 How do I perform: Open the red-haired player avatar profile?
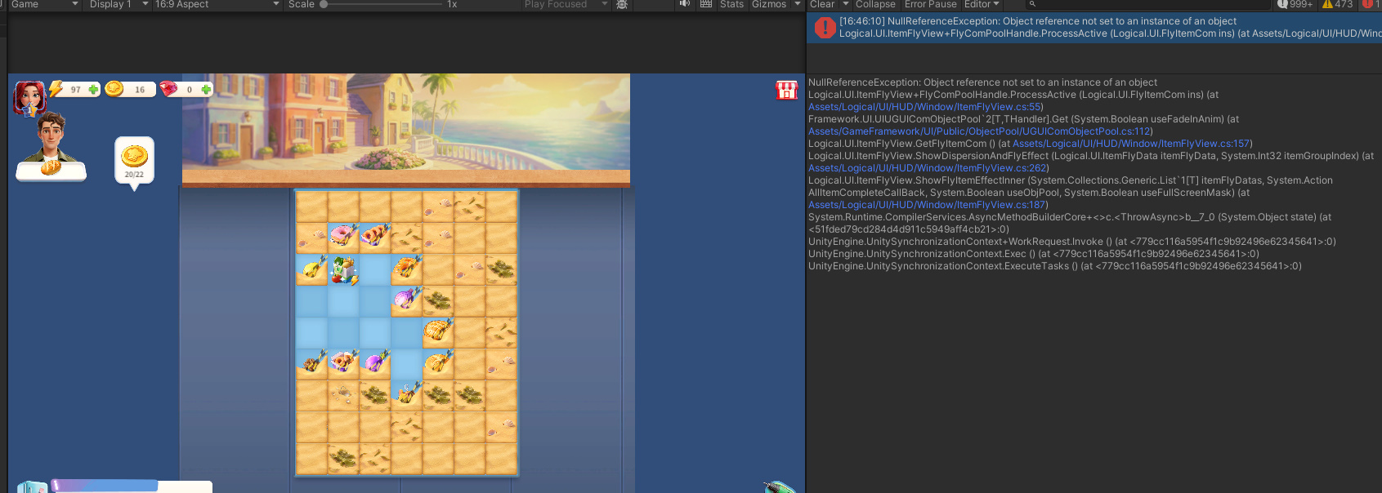click(29, 97)
